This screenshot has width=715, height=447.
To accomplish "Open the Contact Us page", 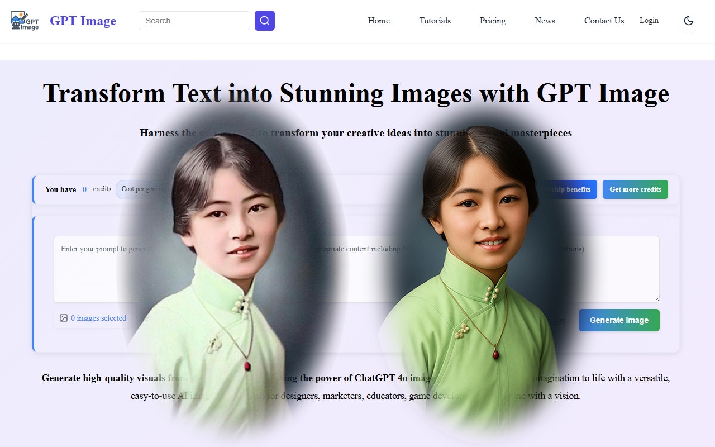I will pyautogui.click(x=604, y=21).
